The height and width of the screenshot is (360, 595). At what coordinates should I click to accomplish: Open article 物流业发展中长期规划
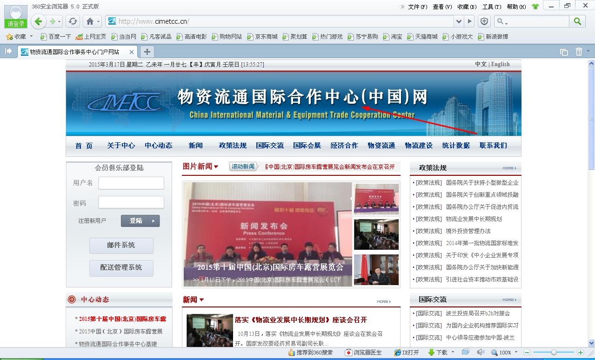coord(474,219)
